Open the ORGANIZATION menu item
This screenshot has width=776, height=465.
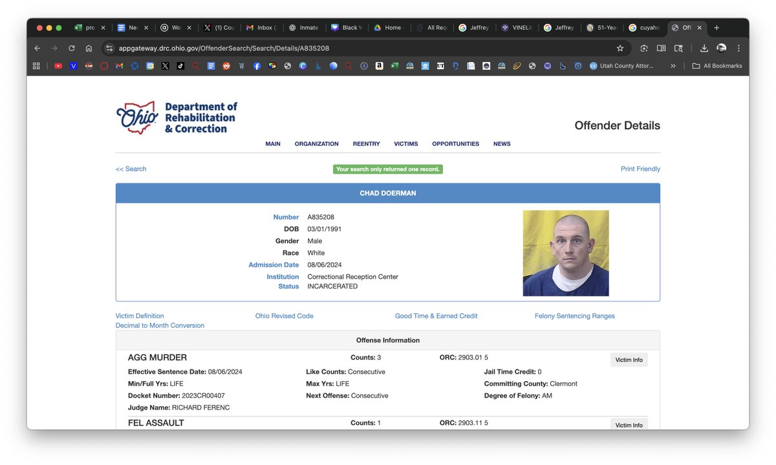[x=317, y=144]
